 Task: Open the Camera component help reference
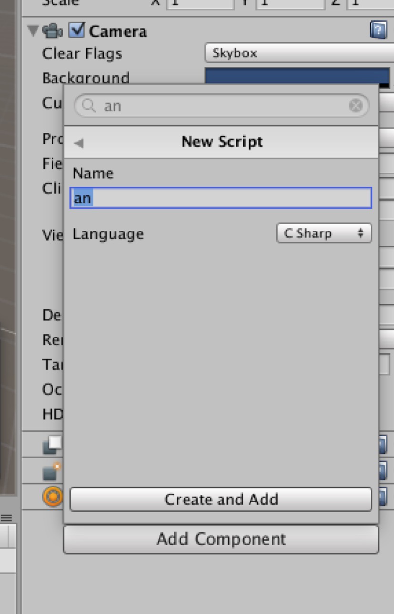tap(378, 31)
